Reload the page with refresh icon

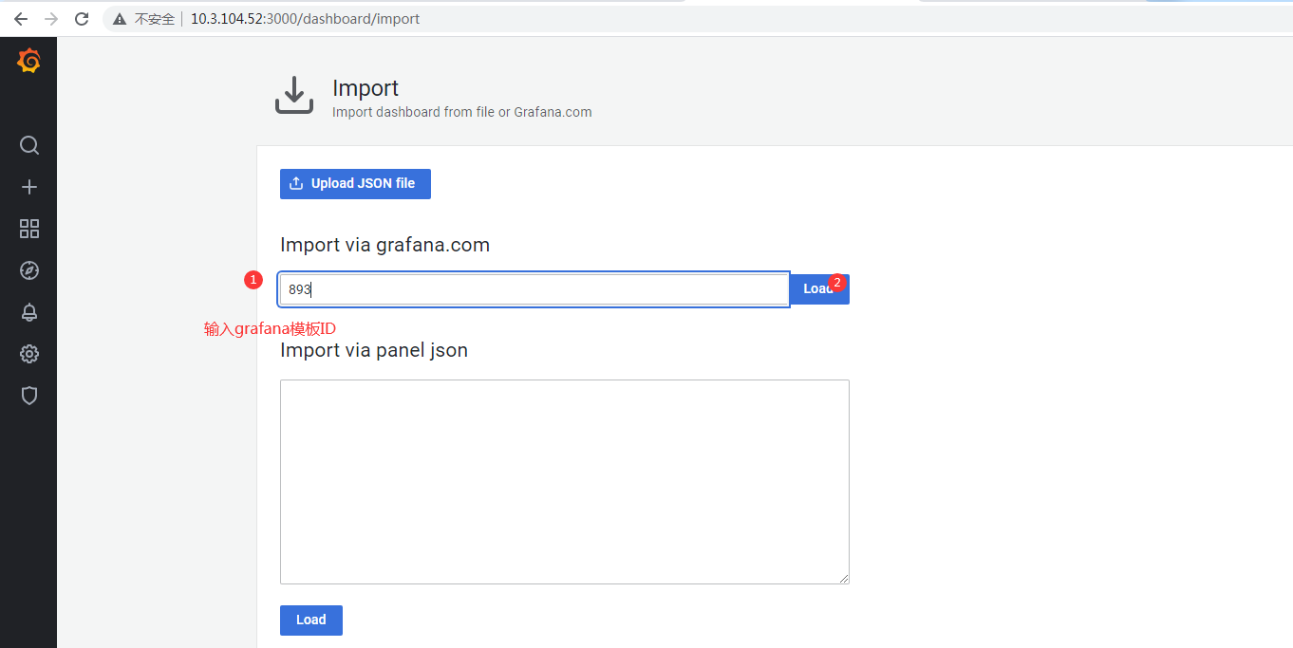(82, 19)
